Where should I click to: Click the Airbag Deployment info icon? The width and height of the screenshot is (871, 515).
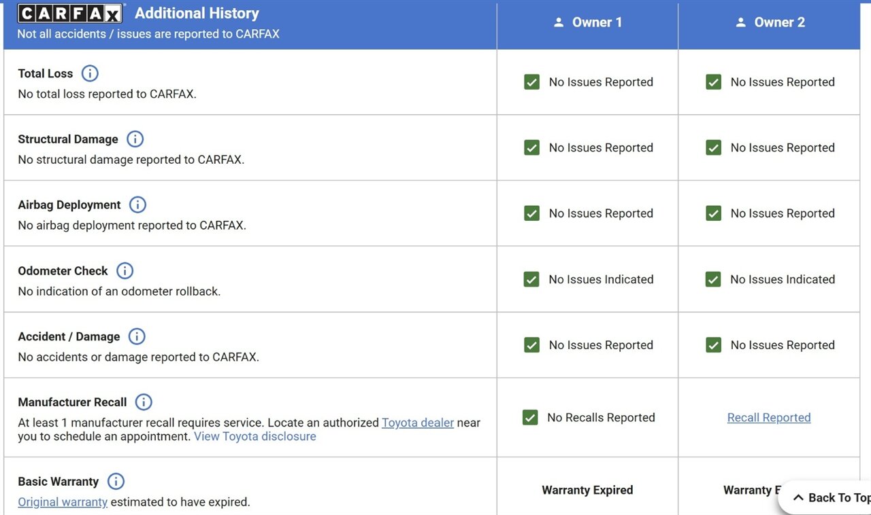pyautogui.click(x=137, y=205)
